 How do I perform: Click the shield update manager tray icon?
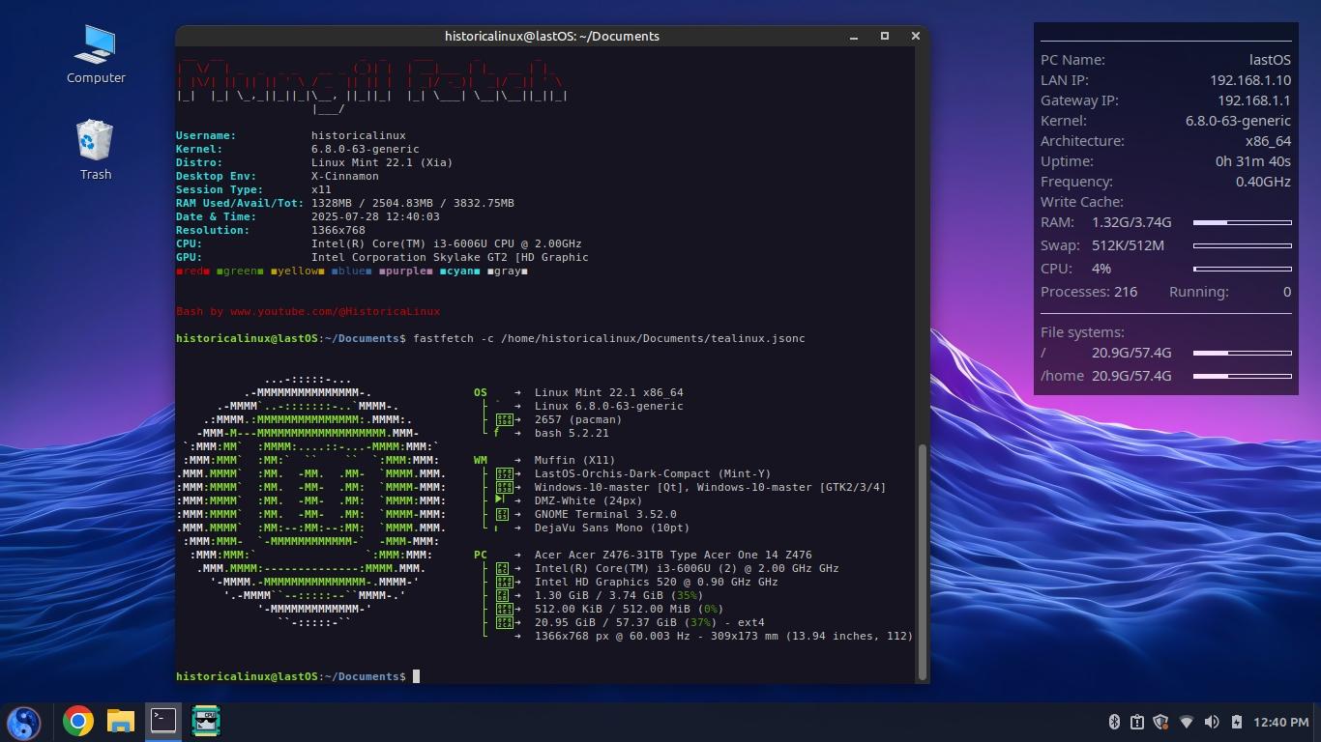pos(1161,722)
